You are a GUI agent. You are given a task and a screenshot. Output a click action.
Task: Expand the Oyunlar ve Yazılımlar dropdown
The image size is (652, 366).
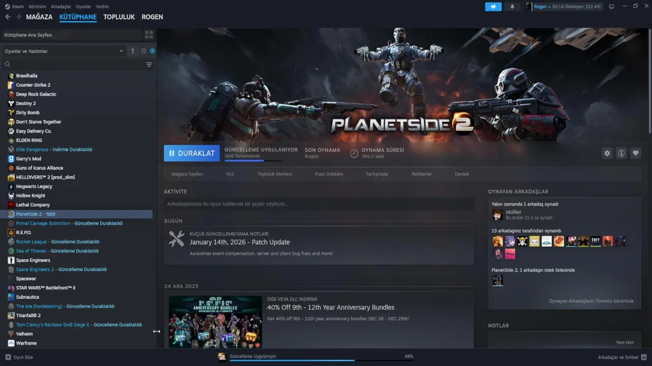pos(64,51)
